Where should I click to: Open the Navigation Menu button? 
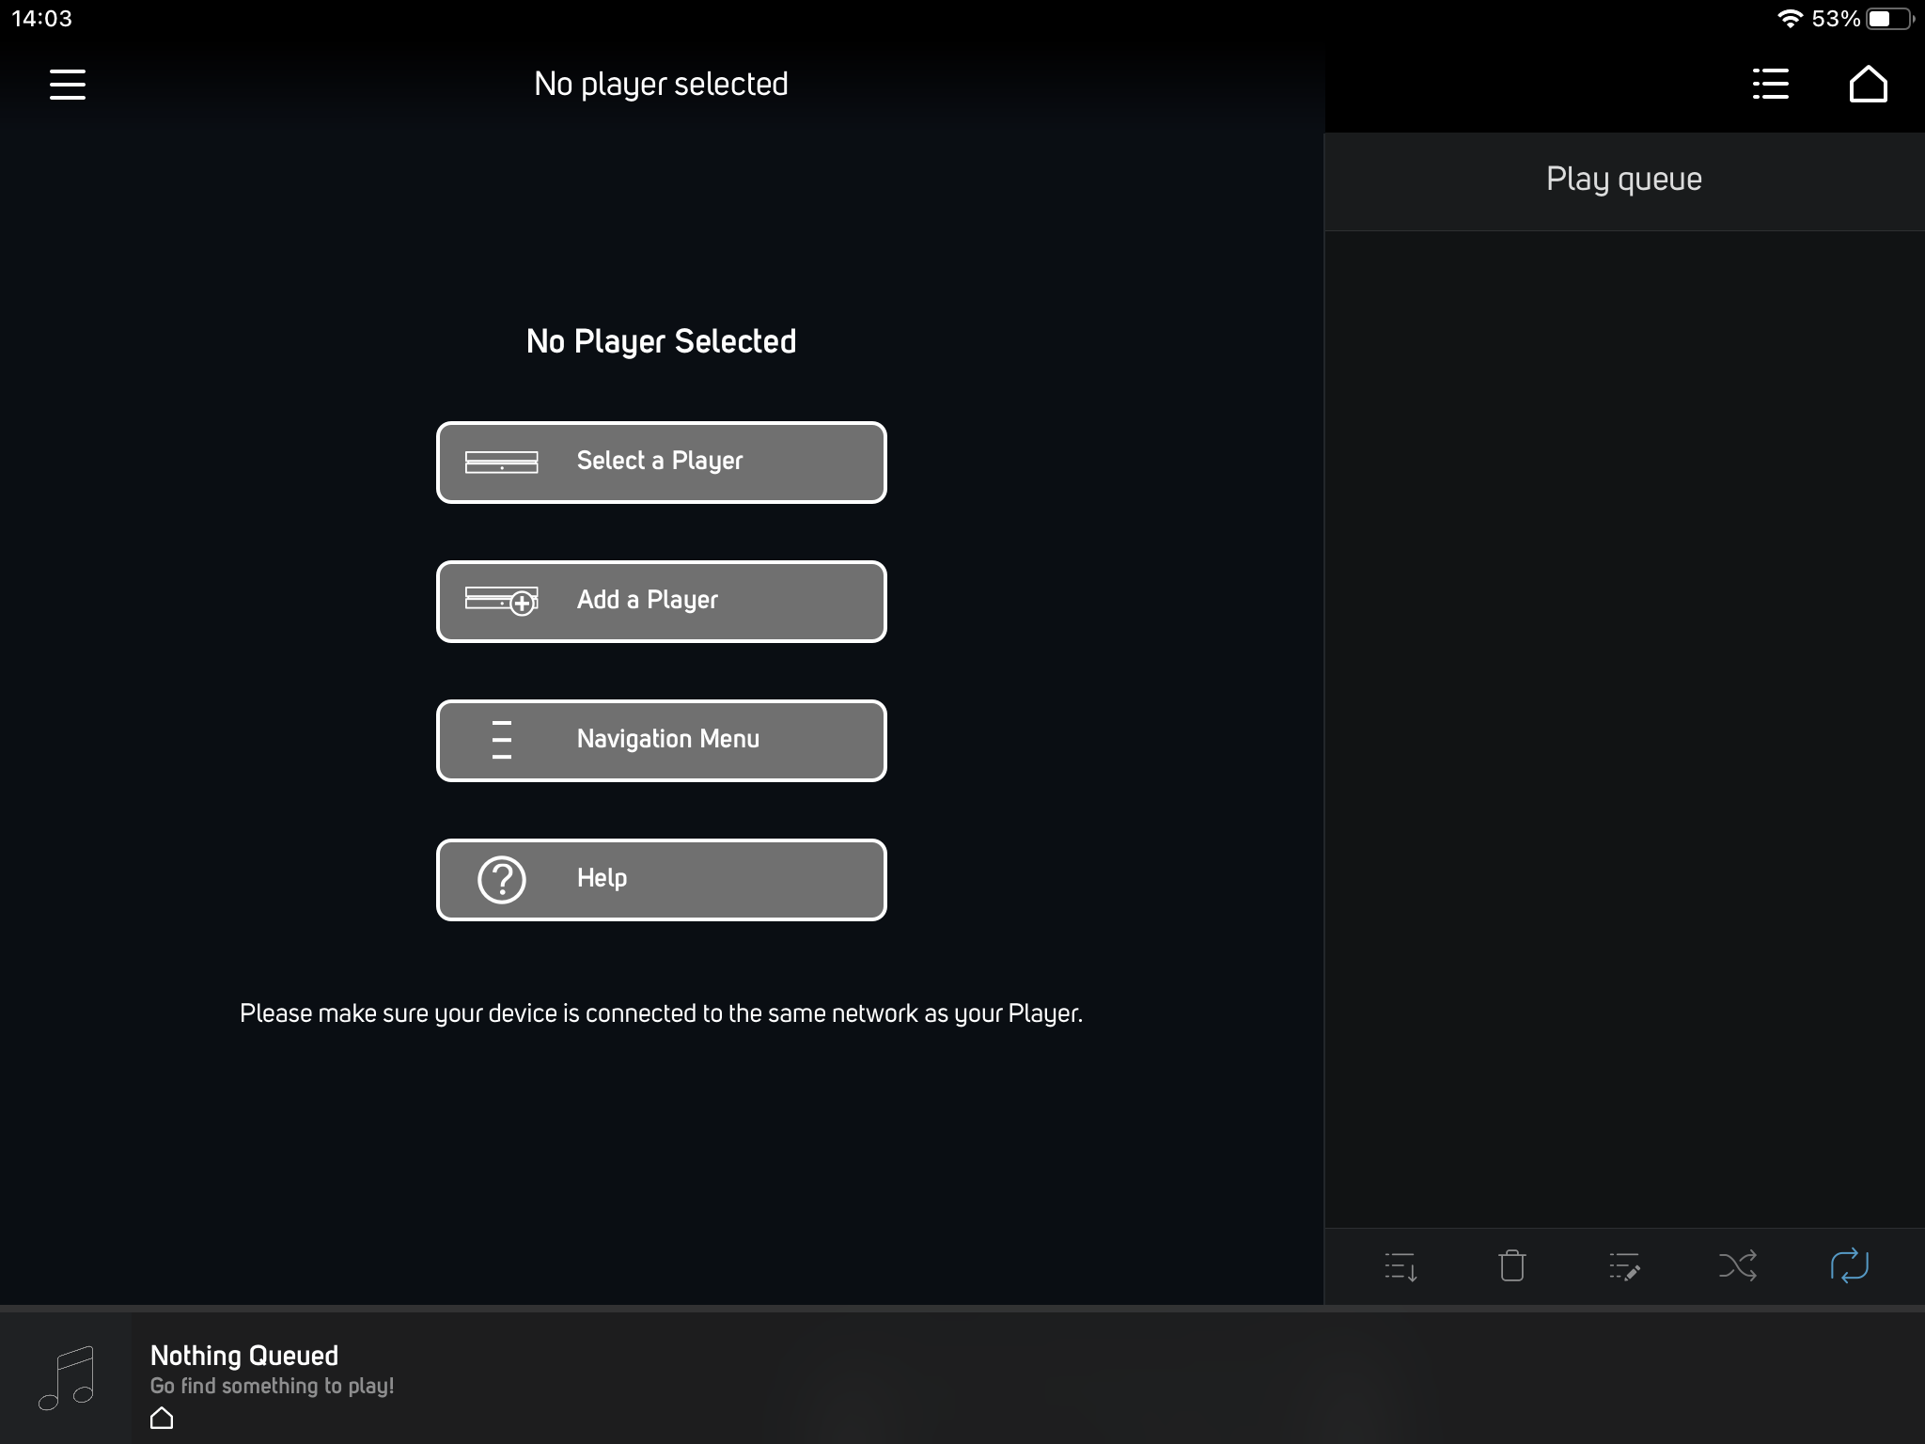(662, 741)
